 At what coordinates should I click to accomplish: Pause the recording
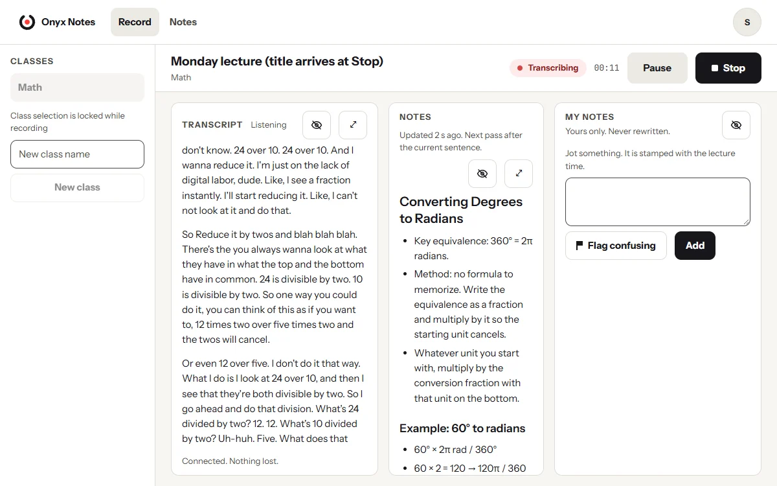[657, 68]
